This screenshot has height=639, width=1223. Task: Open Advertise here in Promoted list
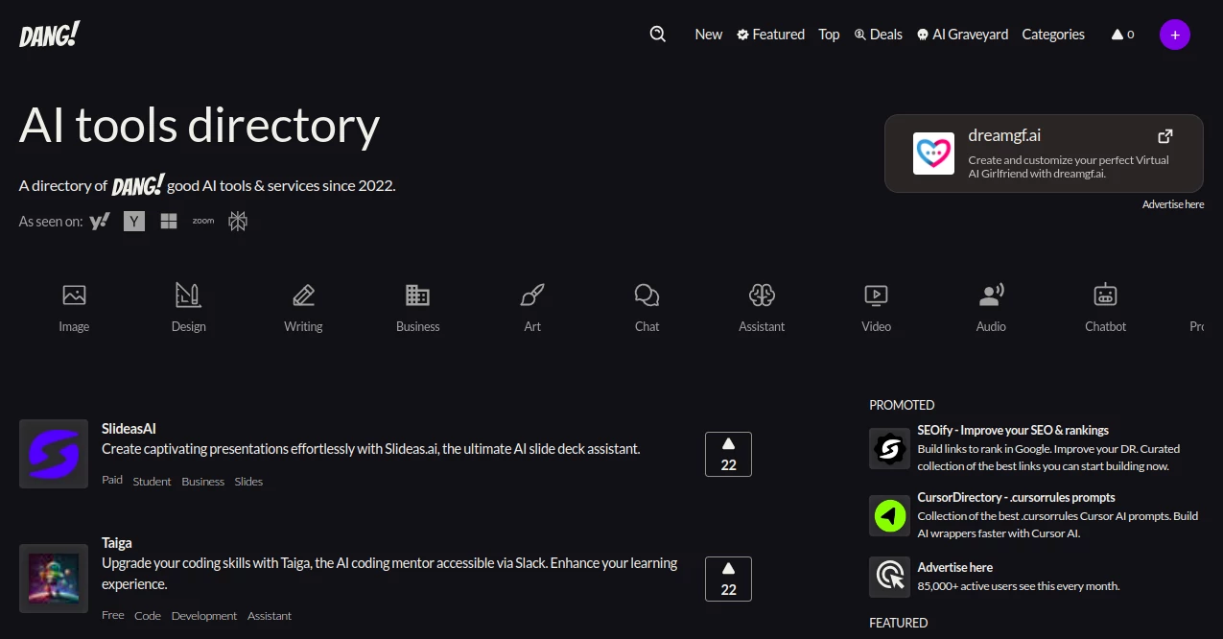(954, 568)
